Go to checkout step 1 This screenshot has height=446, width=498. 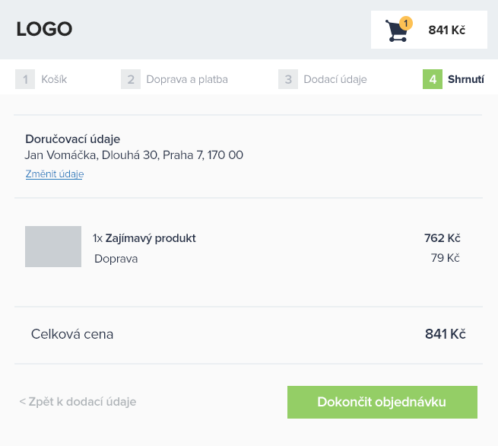68,79
